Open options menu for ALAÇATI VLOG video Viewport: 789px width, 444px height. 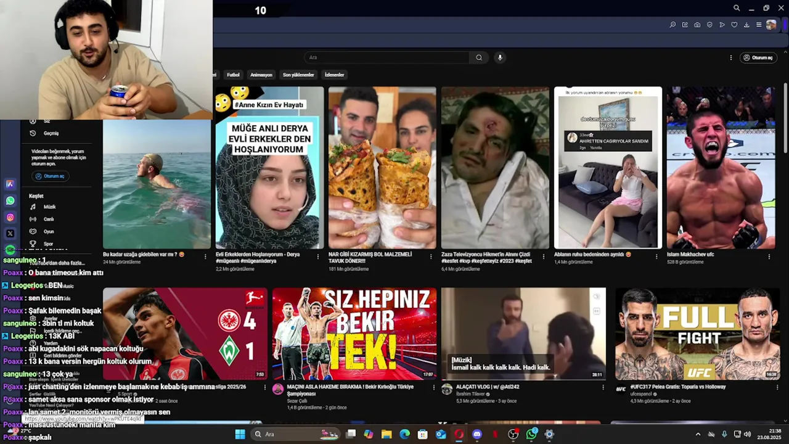(603, 387)
